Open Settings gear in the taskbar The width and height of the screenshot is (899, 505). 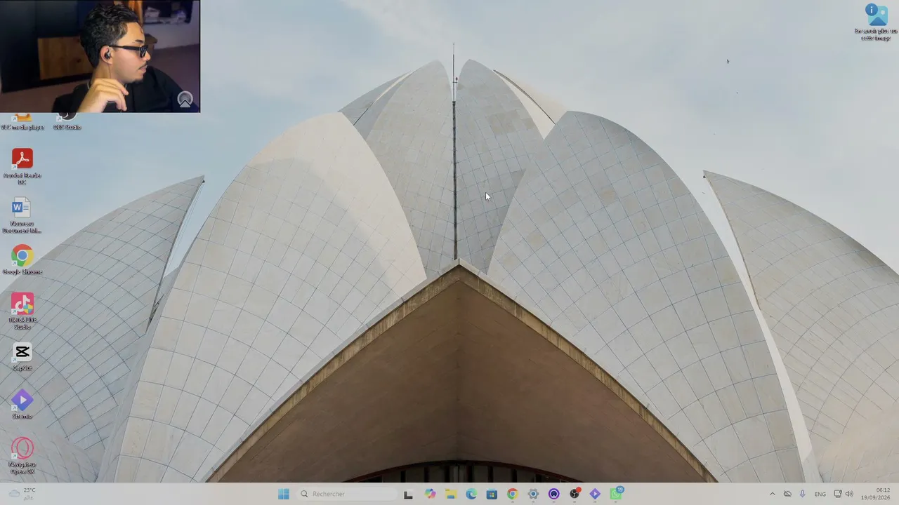click(x=533, y=494)
